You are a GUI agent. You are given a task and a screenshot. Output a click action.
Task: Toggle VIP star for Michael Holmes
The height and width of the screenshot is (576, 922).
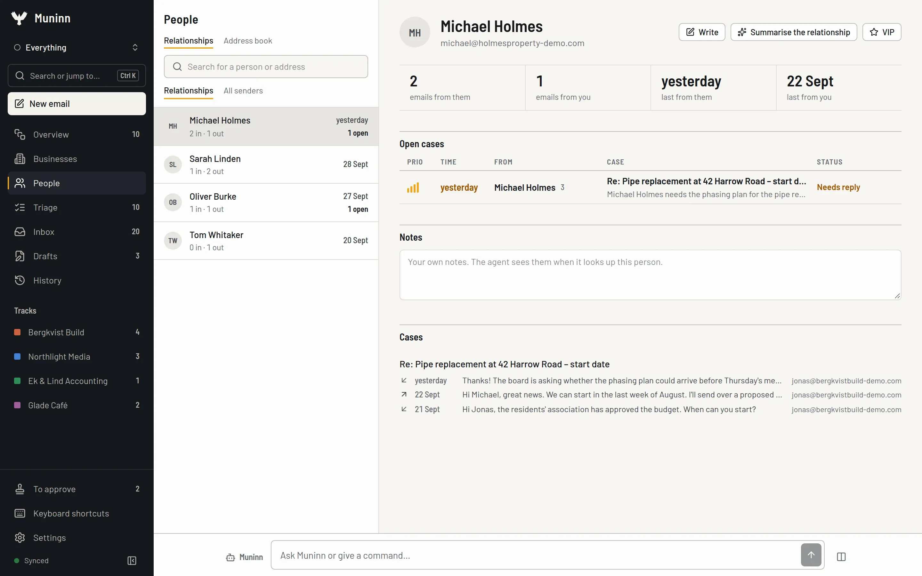click(882, 32)
